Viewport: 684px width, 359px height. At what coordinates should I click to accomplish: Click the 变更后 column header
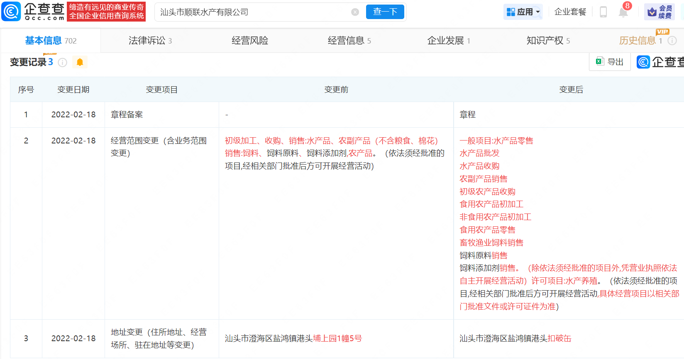pos(571,90)
